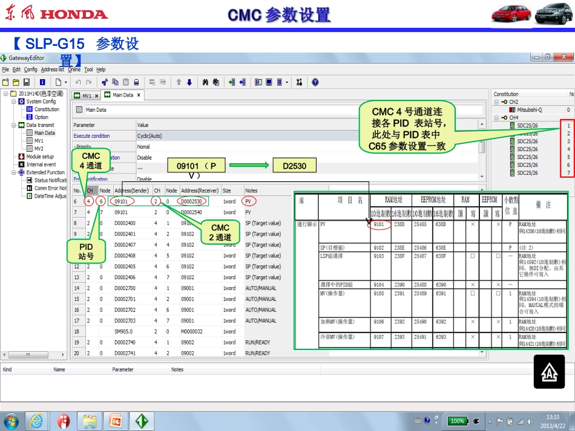Collapse the Extended Function tree node

click(x=13, y=172)
